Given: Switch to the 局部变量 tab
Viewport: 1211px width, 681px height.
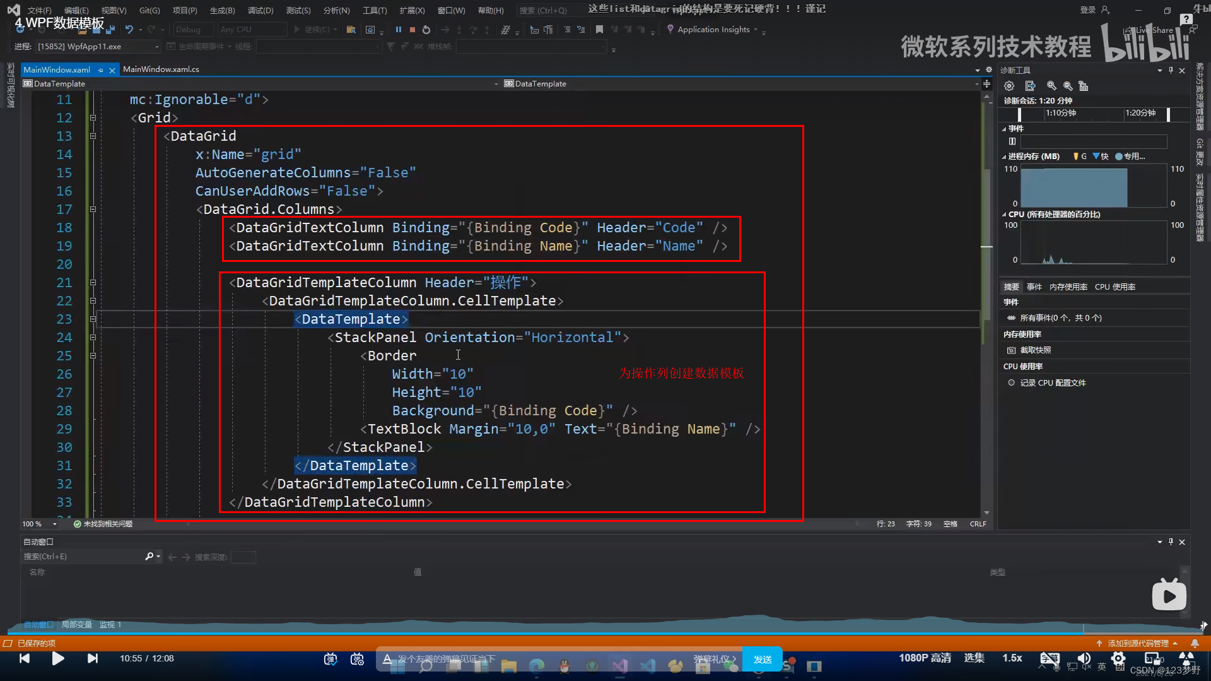Looking at the screenshot, I should [76, 625].
